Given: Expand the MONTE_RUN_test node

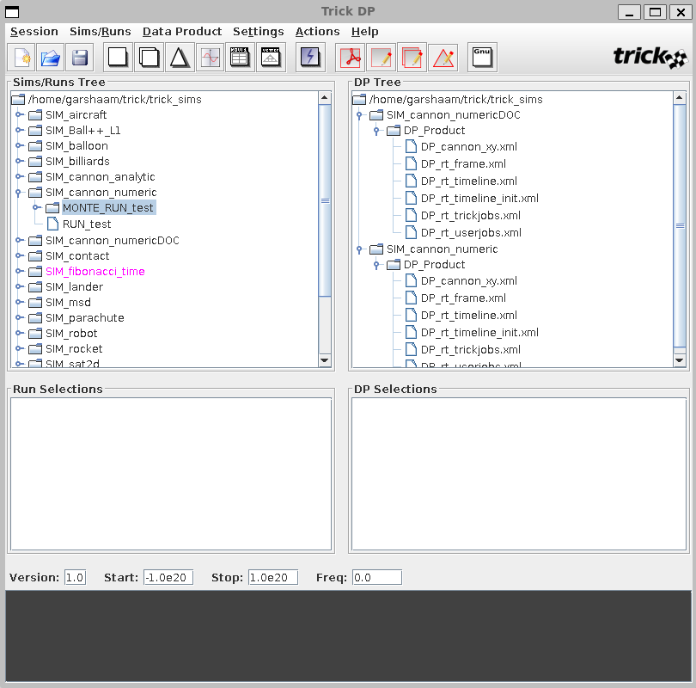Looking at the screenshot, I should (36, 207).
